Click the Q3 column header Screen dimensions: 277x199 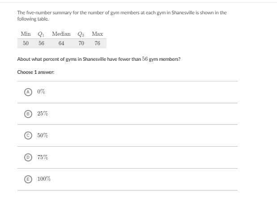[81, 34]
